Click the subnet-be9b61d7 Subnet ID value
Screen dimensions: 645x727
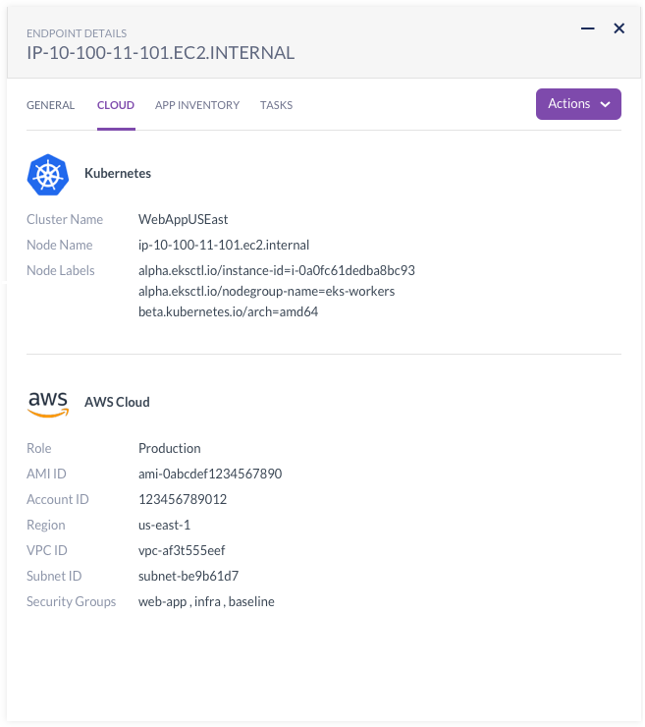188,576
